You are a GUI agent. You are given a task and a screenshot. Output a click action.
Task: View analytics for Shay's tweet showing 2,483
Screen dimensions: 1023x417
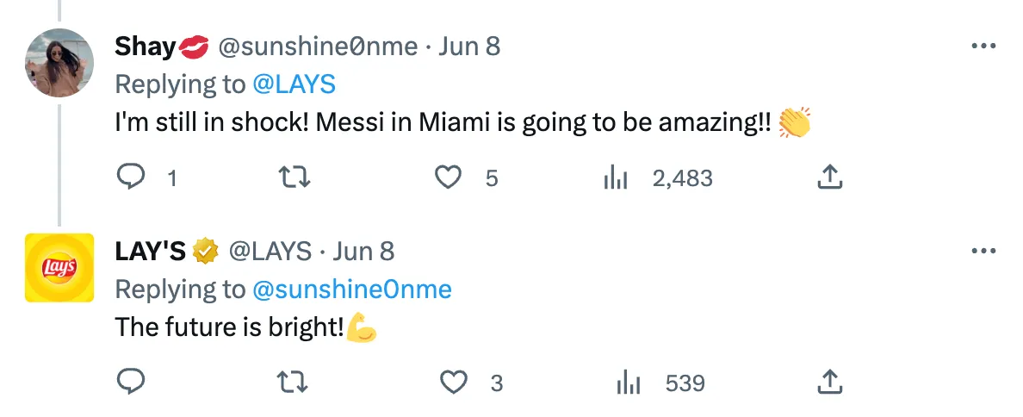pyautogui.click(x=616, y=177)
